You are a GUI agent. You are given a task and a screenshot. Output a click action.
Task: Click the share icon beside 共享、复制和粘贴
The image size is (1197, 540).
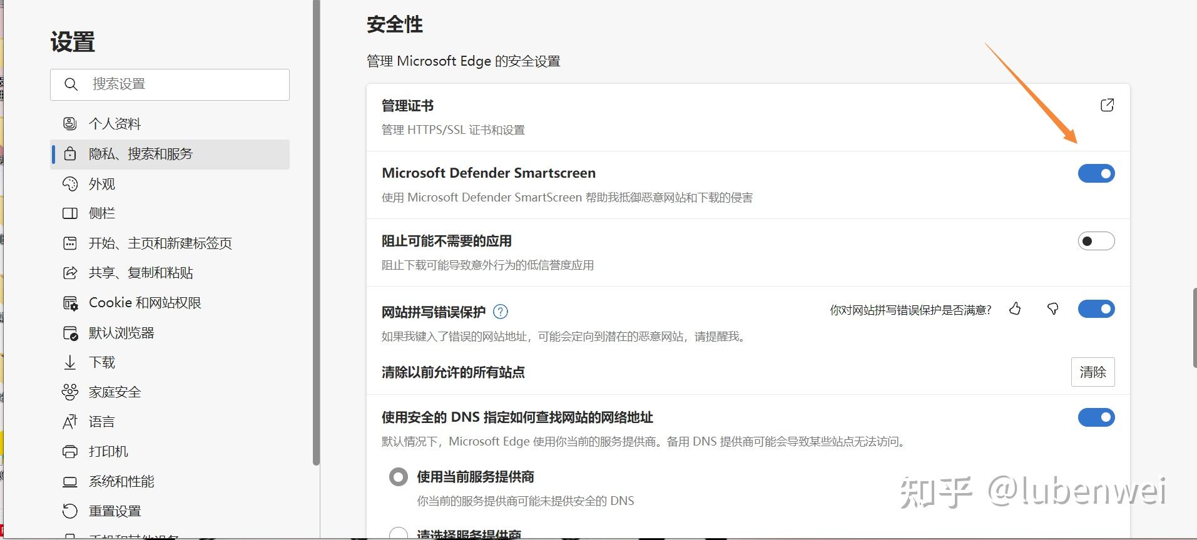click(70, 273)
